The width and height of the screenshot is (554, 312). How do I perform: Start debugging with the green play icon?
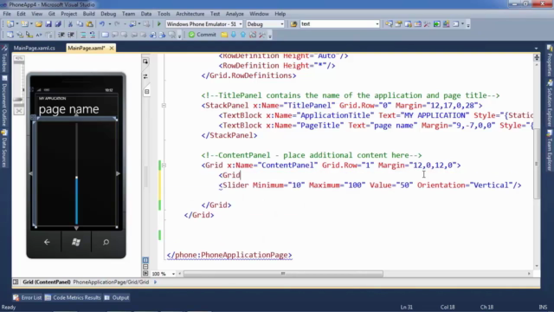(x=158, y=24)
